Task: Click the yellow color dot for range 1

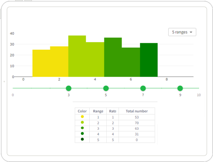Action: pyautogui.click(x=82, y=117)
